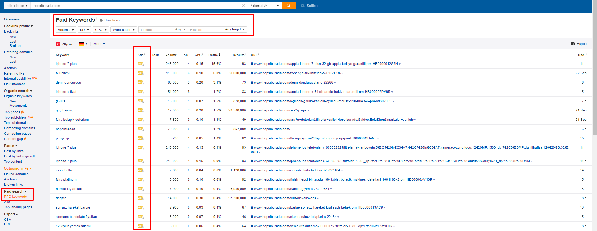Expand the More countries dropdown
Image resolution: width=597 pixels, height=231 pixels.
[99, 44]
